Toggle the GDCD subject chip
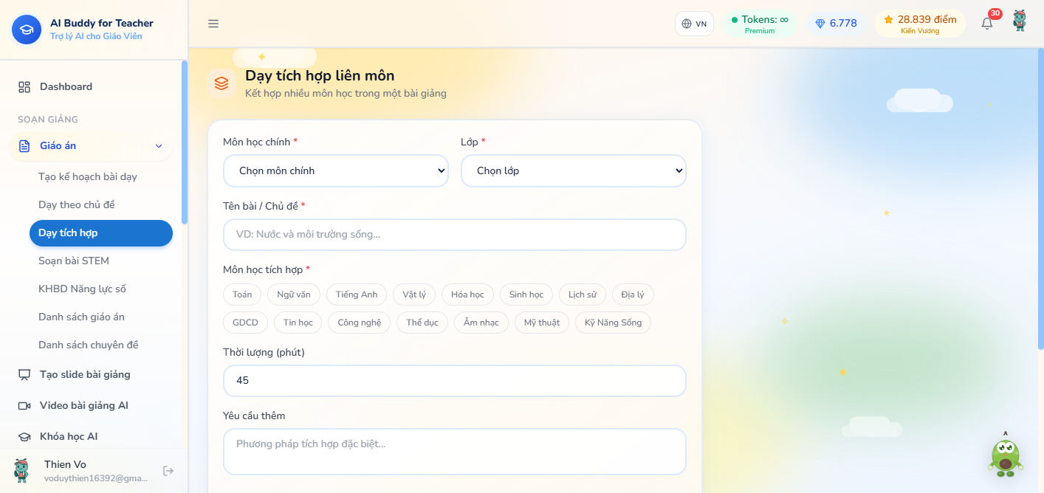The image size is (1044, 493). (x=246, y=323)
